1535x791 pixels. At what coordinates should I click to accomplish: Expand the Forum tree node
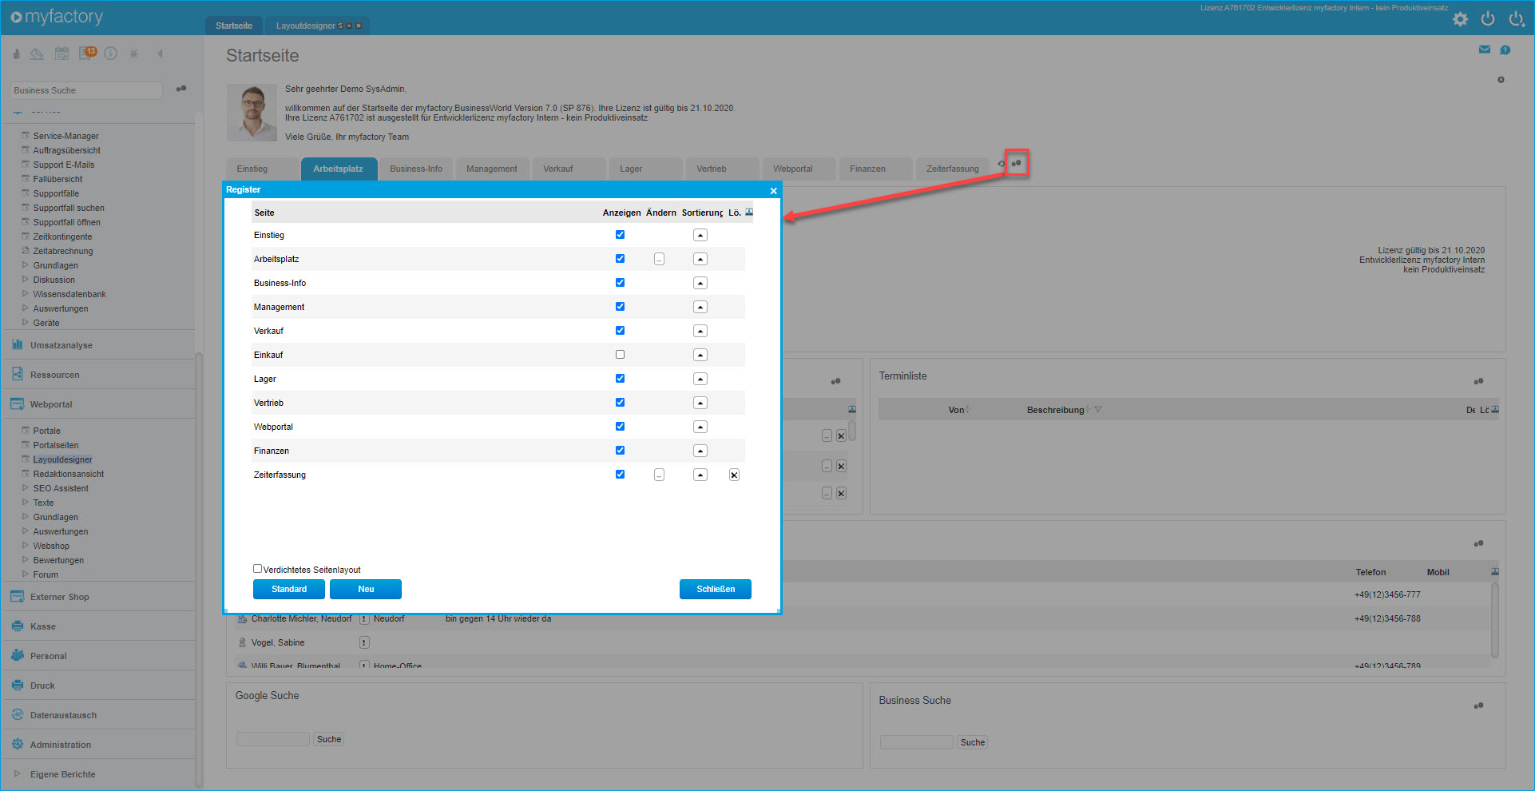(26, 574)
